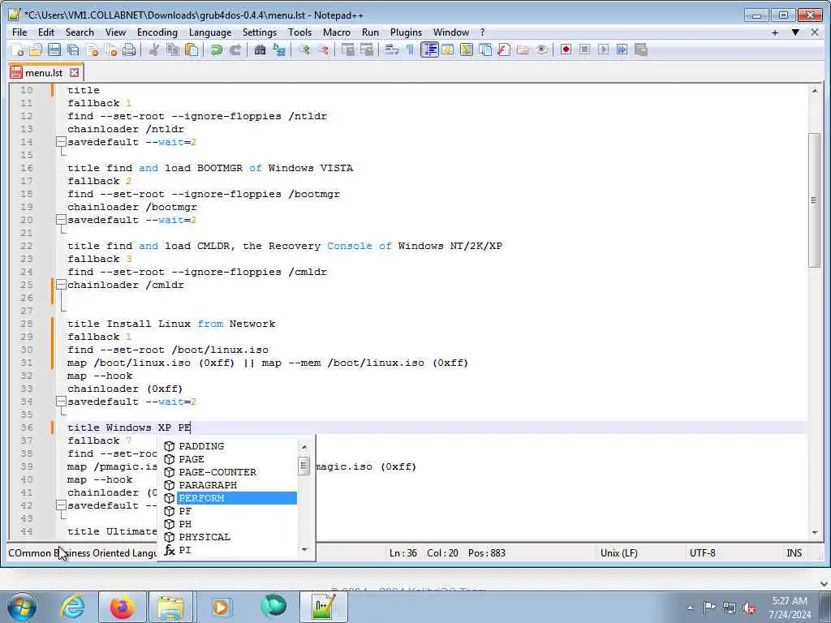The width and height of the screenshot is (831, 623).
Task: Click the Redo arrow icon
Action: click(x=235, y=49)
